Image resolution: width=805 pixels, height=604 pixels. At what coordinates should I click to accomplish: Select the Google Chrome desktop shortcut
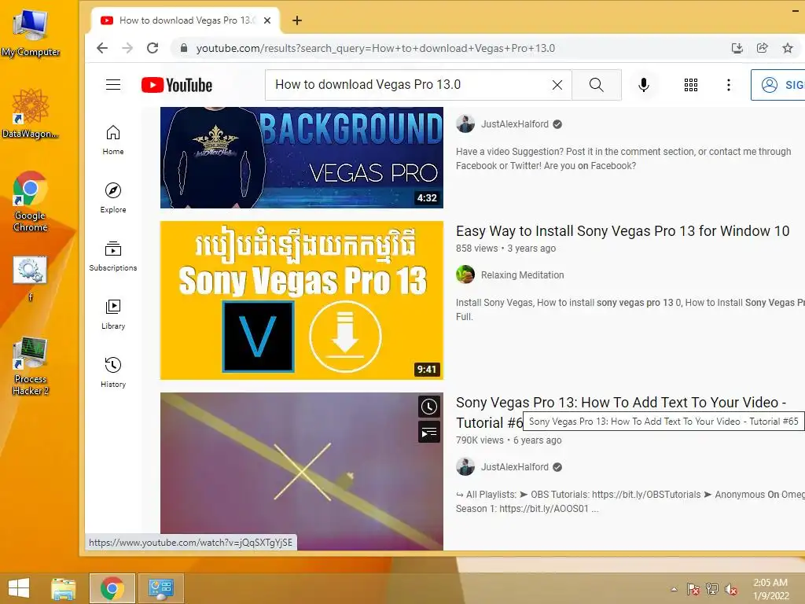tap(31, 201)
